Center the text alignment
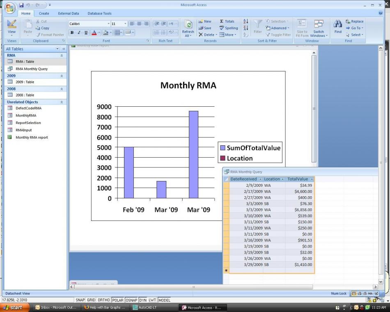This screenshot has height=312, width=390. 139,24
